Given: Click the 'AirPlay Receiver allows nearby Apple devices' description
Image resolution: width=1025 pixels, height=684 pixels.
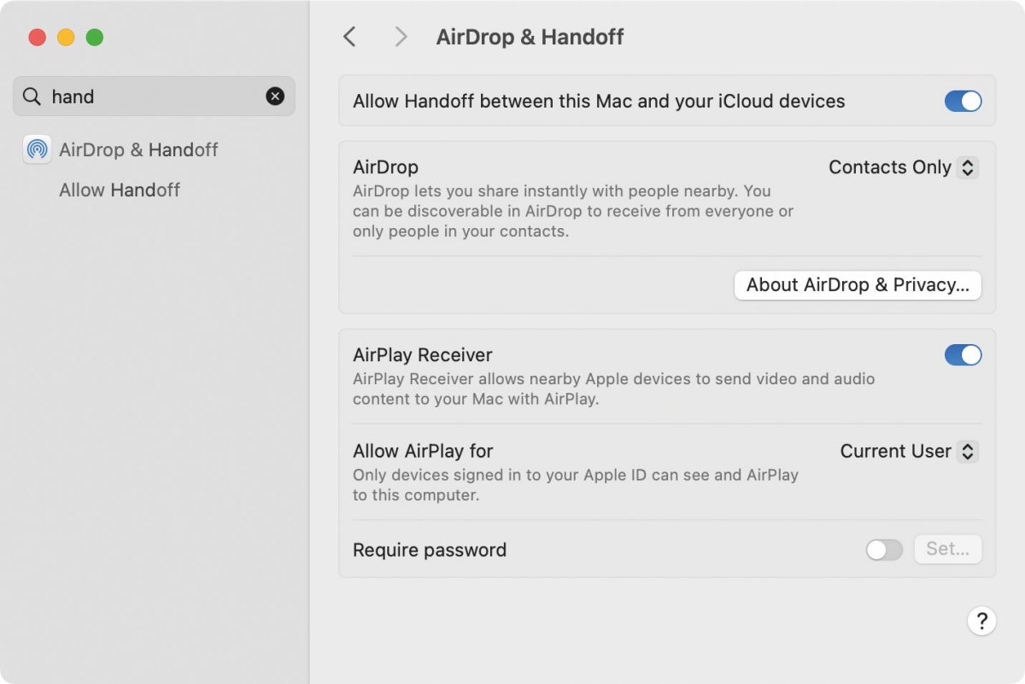Looking at the screenshot, I should pyautogui.click(x=614, y=389).
